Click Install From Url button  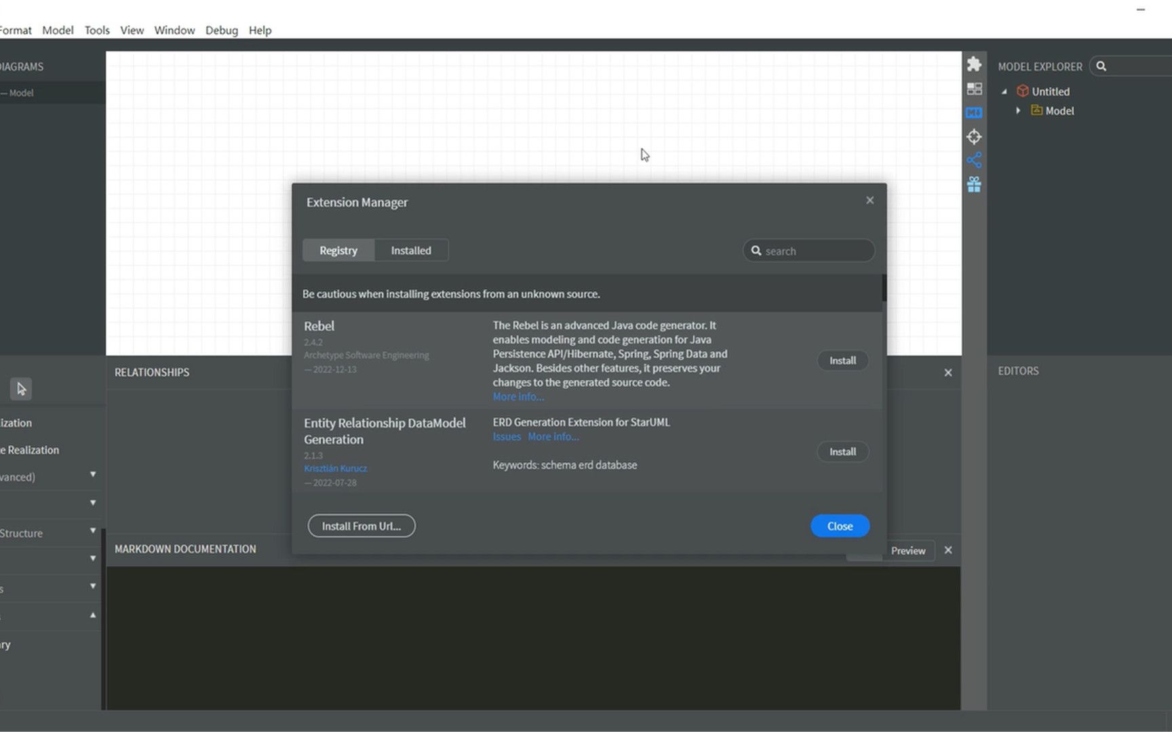pyautogui.click(x=361, y=525)
